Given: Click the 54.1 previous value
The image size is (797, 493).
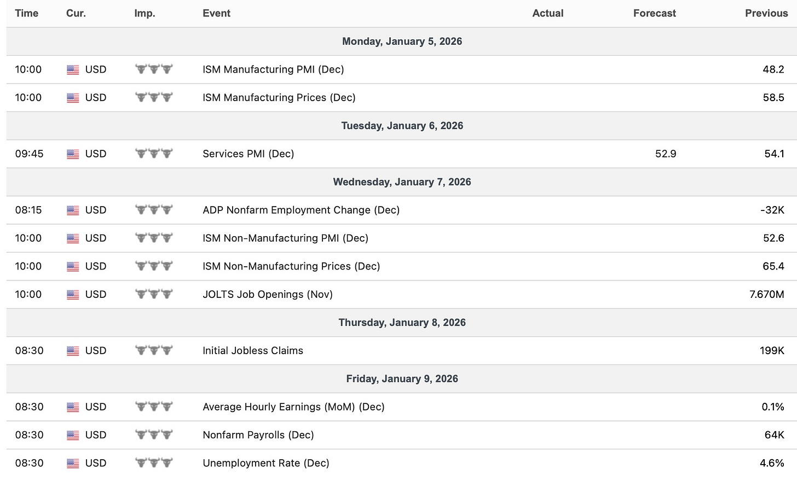Looking at the screenshot, I should tap(774, 154).
